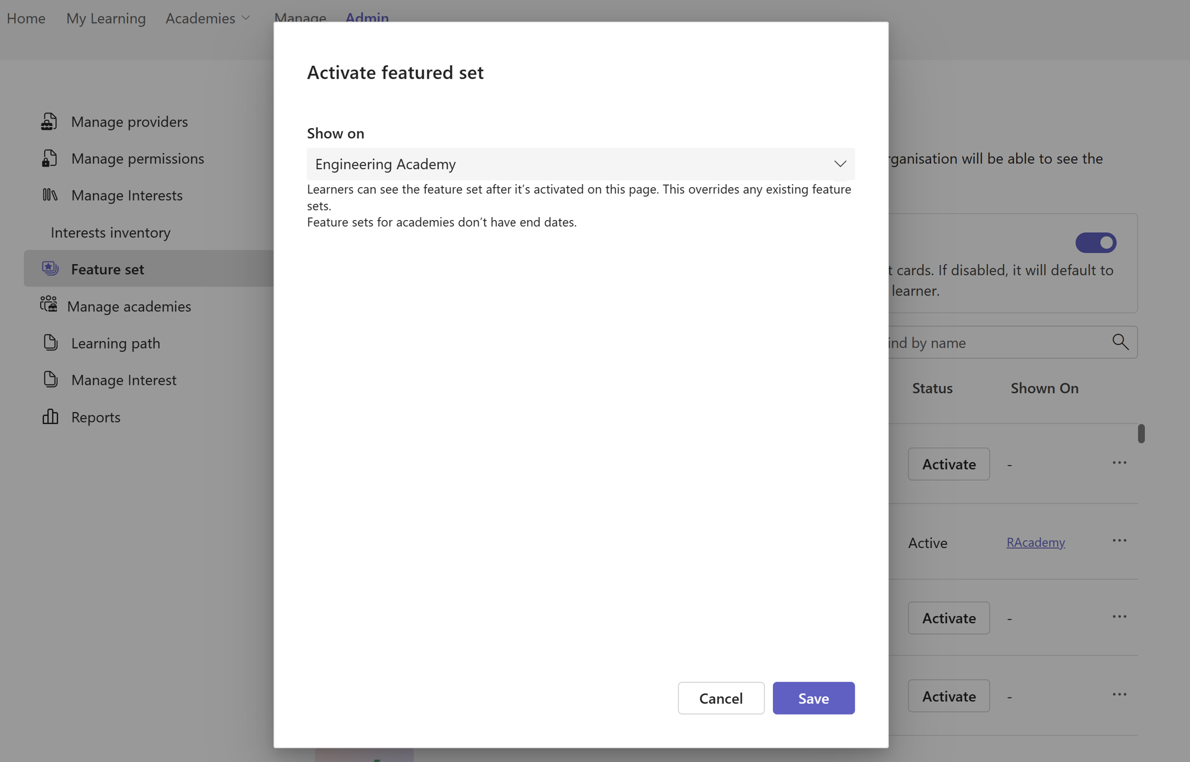1190x762 pixels.
Task: Toggle the active feature set switch
Action: pos(1095,242)
